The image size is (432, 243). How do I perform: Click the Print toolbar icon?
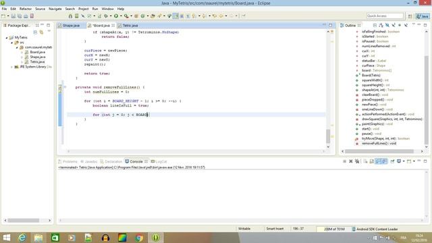coord(26,16)
